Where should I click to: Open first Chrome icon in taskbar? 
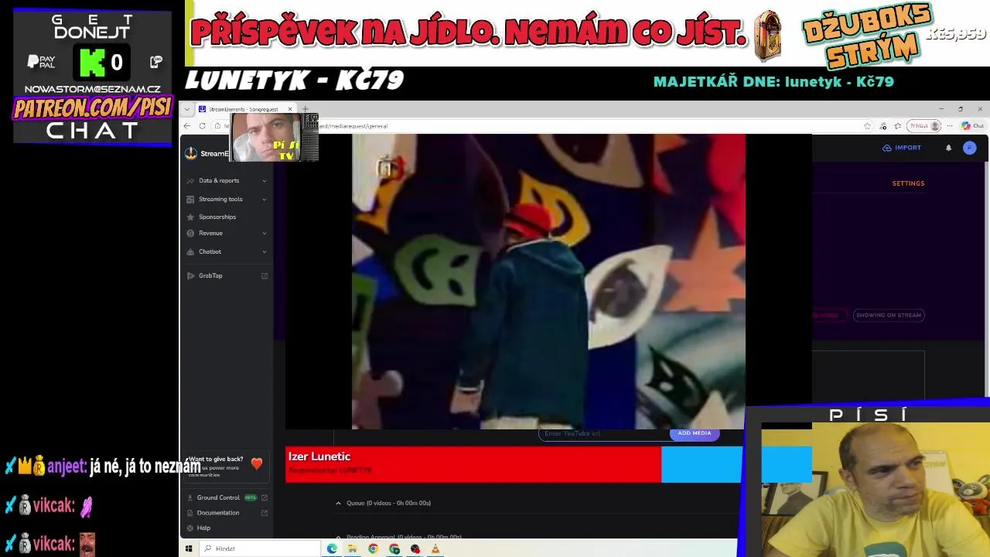pyautogui.click(x=374, y=549)
